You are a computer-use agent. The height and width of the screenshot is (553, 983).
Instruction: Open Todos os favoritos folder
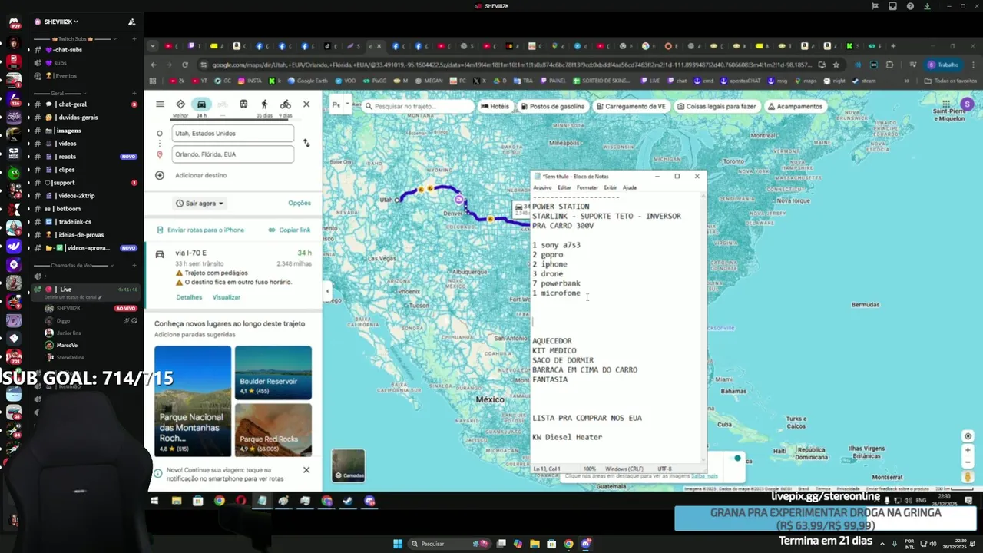click(x=950, y=81)
